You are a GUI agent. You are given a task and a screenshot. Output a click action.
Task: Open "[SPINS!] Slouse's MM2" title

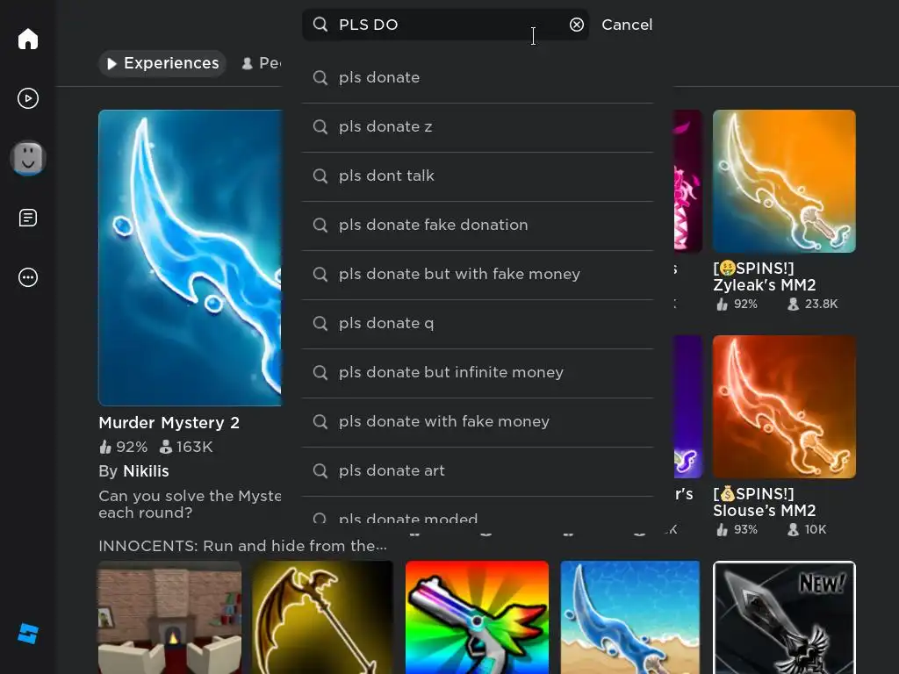765,502
